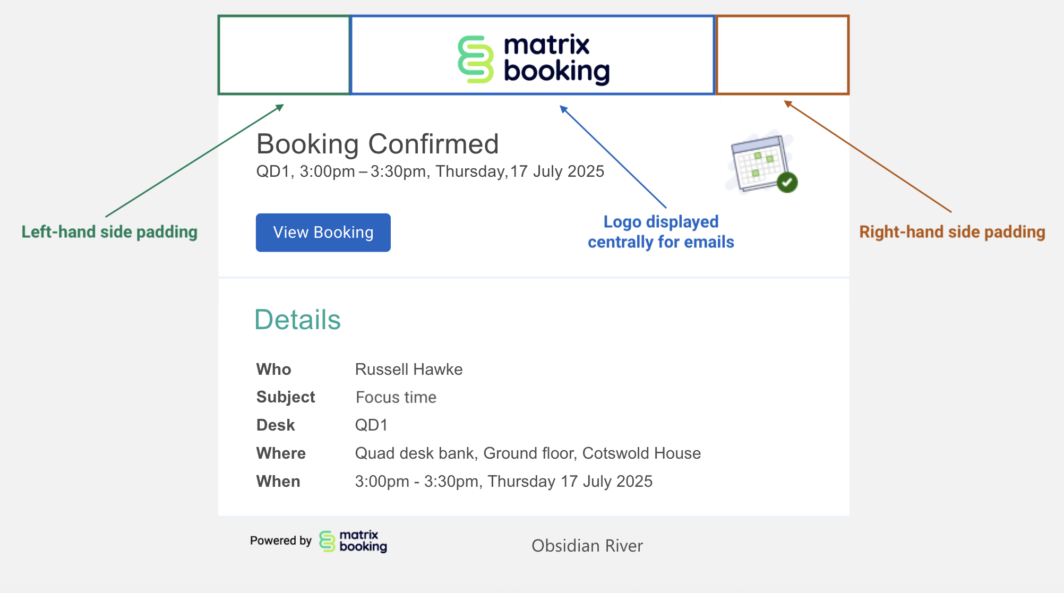Select the Booking Confirmed heading
This screenshot has height=593, width=1064.
click(x=377, y=144)
